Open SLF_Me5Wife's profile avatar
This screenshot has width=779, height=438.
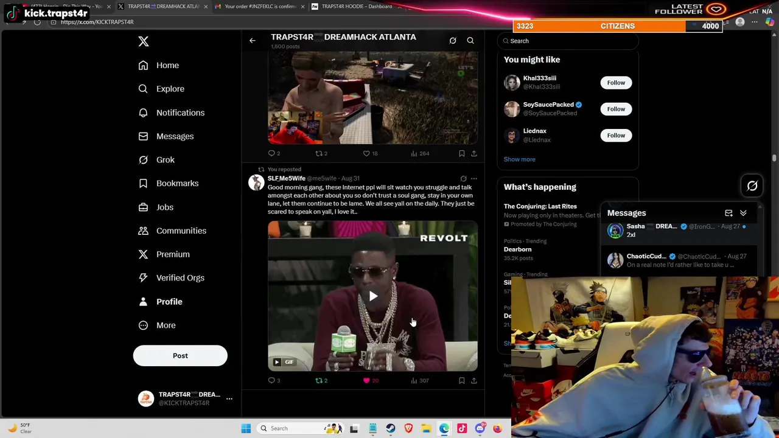[x=256, y=182]
